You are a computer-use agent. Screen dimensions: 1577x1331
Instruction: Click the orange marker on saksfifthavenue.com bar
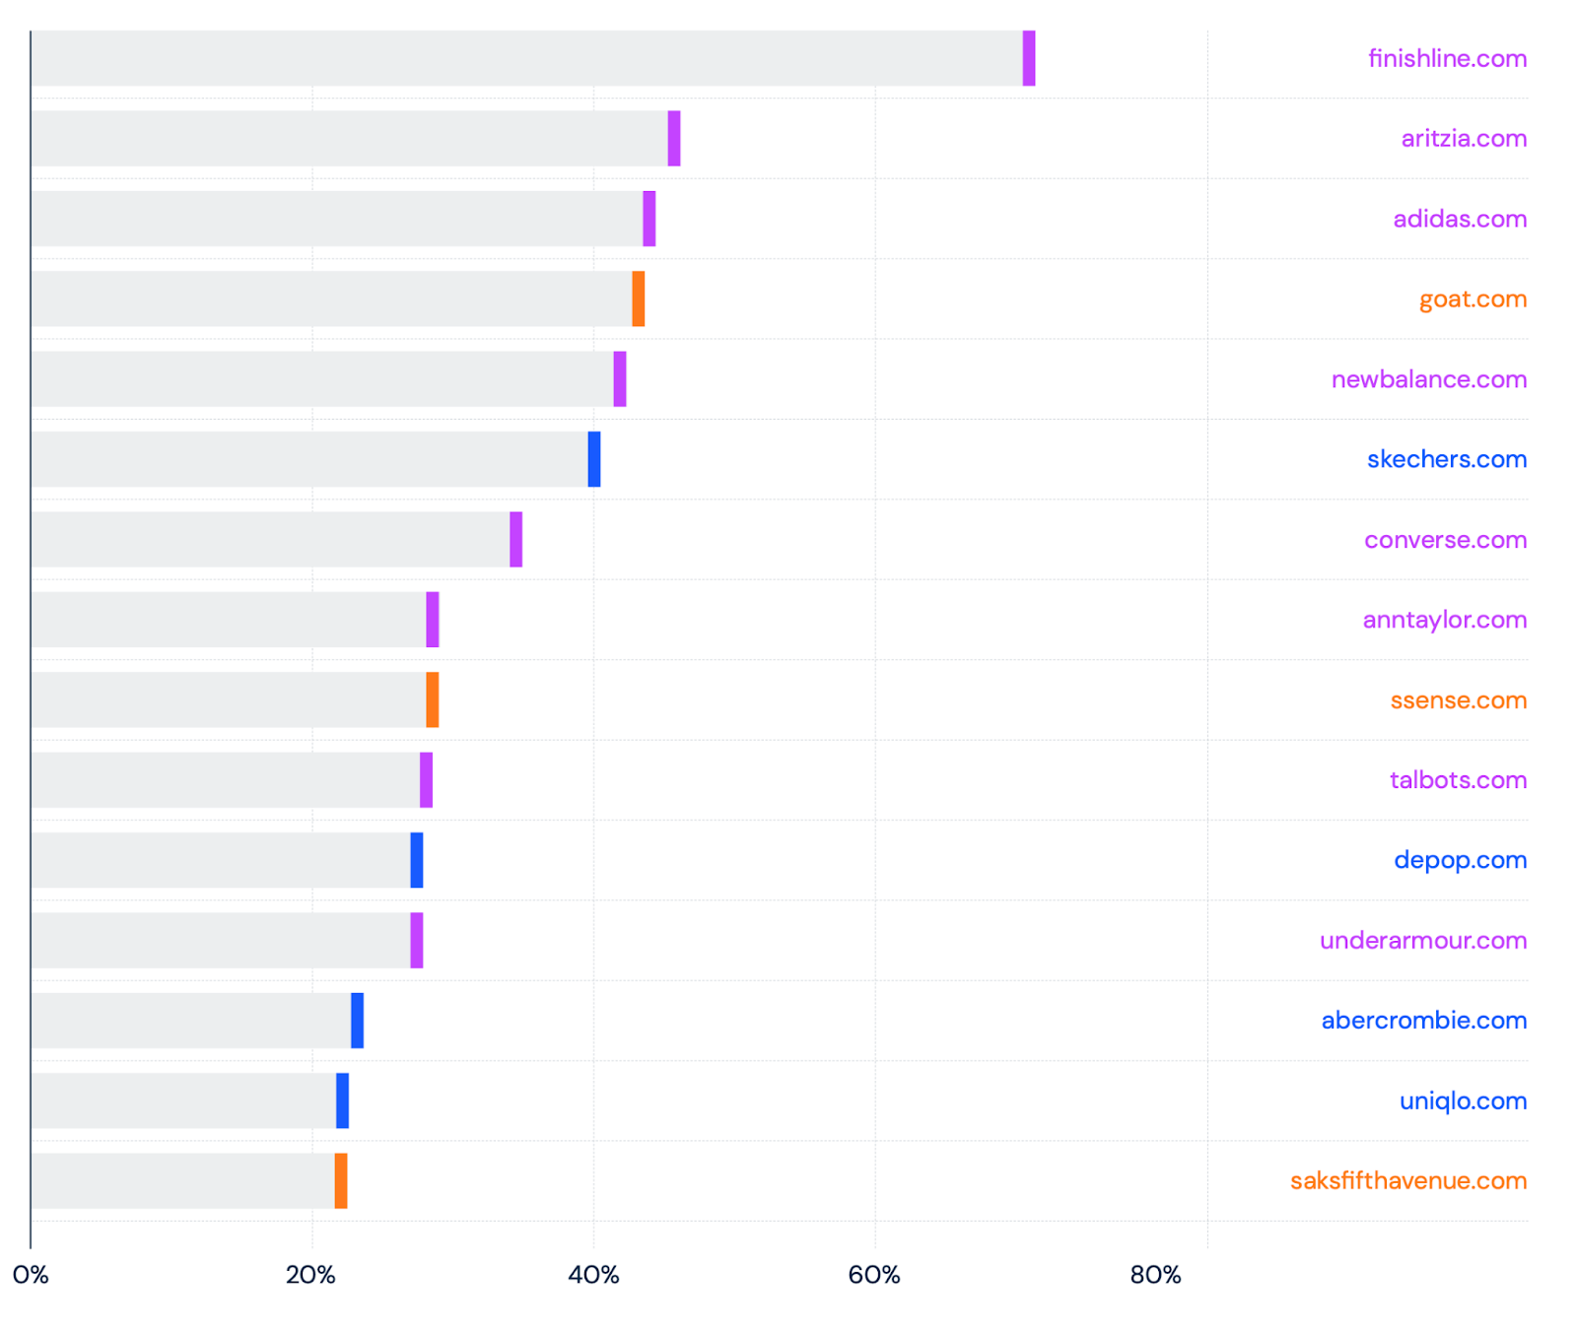click(x=341, y=1181)
